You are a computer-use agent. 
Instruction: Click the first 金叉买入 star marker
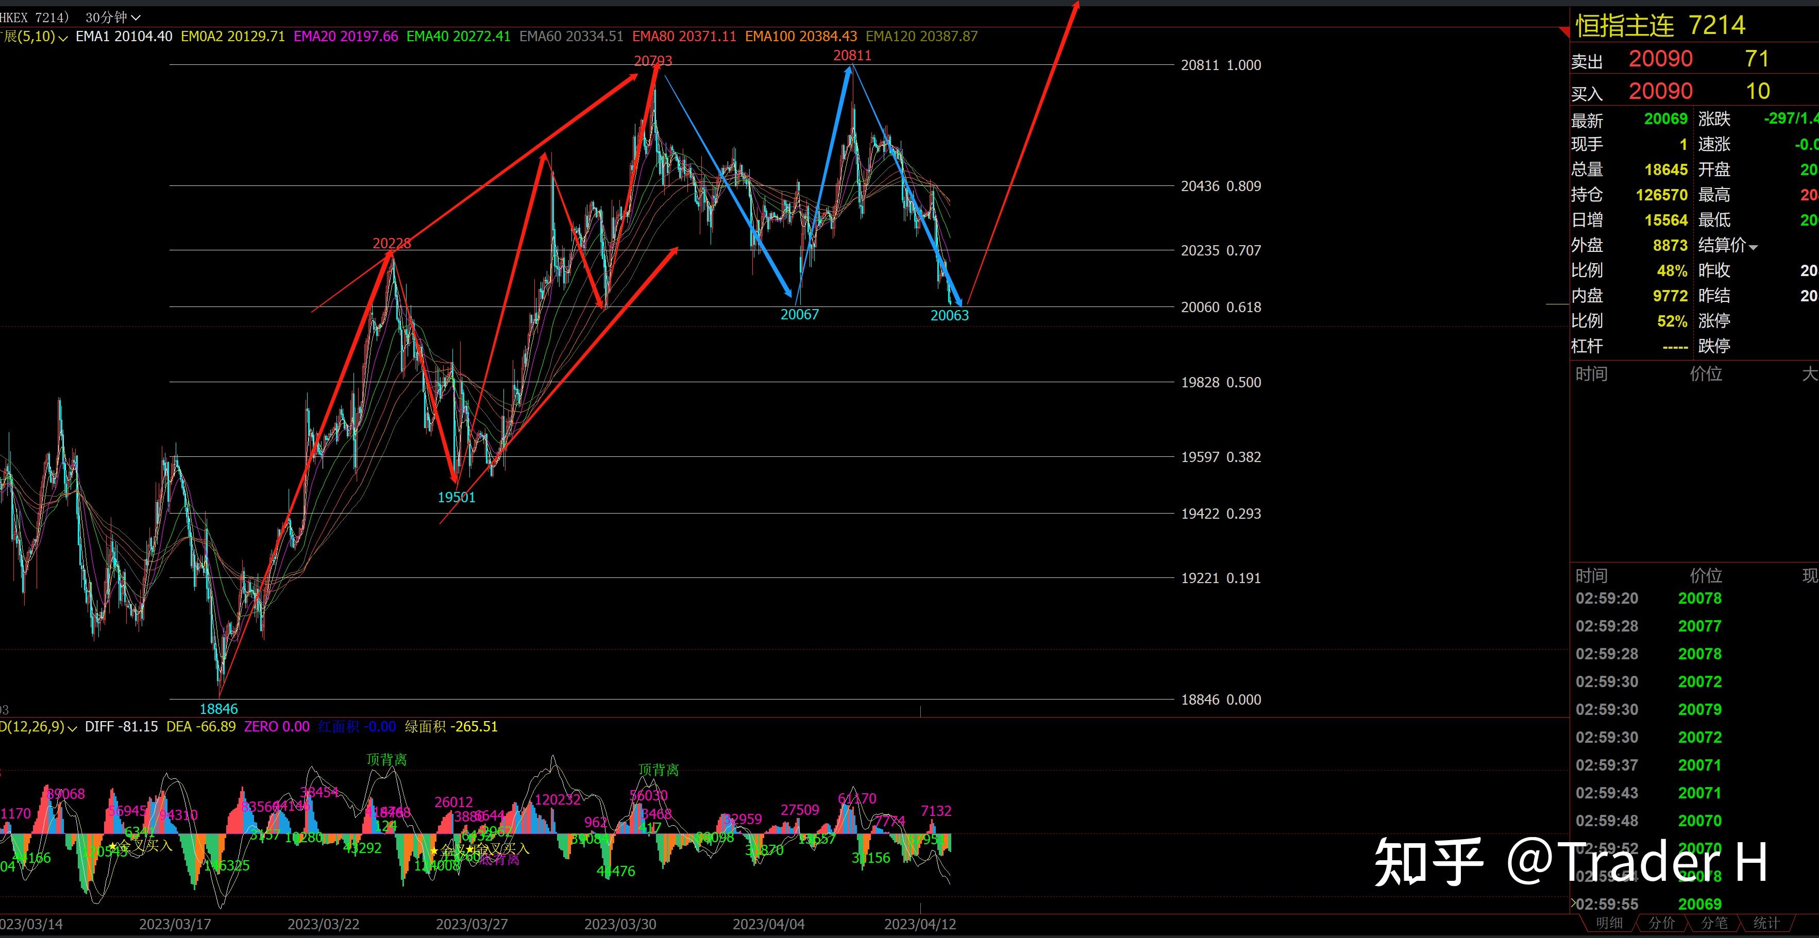tap(112, 846)
